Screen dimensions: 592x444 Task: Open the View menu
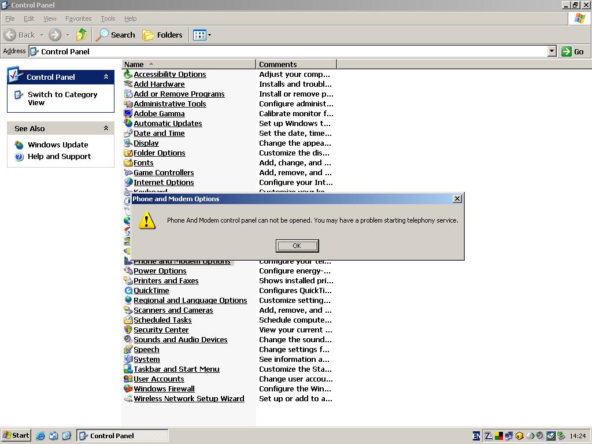pos(50,18)
